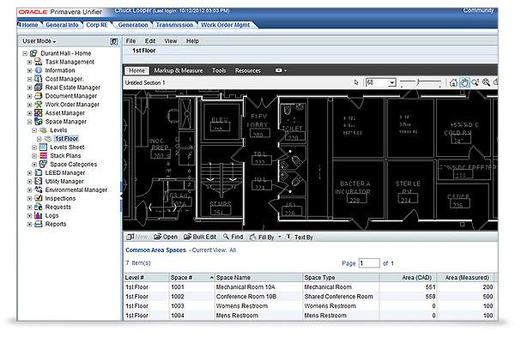Click the Utility Manager icon
The image size is (515, 343).
(x=39, y=181)
